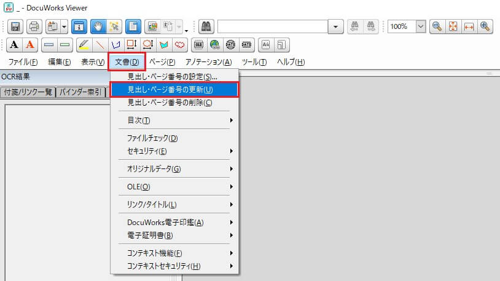The image size is (500, 281).
Task: Click the Save floppy disk icon
Action: (15, 26)
